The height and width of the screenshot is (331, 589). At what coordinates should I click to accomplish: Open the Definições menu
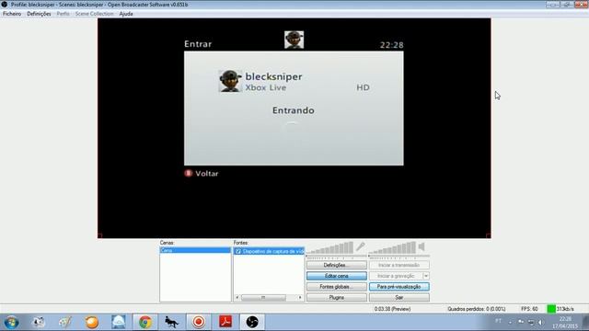(39, 14)
